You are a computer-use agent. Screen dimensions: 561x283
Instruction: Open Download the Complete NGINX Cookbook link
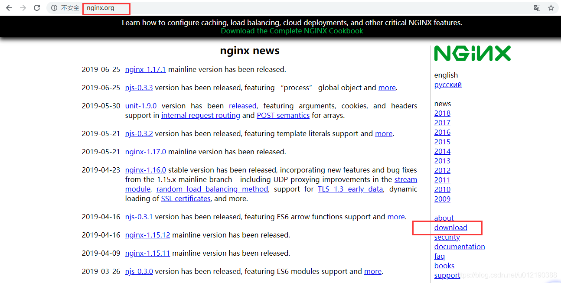point(292,31)
